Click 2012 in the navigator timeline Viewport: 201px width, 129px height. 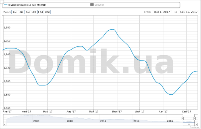(103, 121)
